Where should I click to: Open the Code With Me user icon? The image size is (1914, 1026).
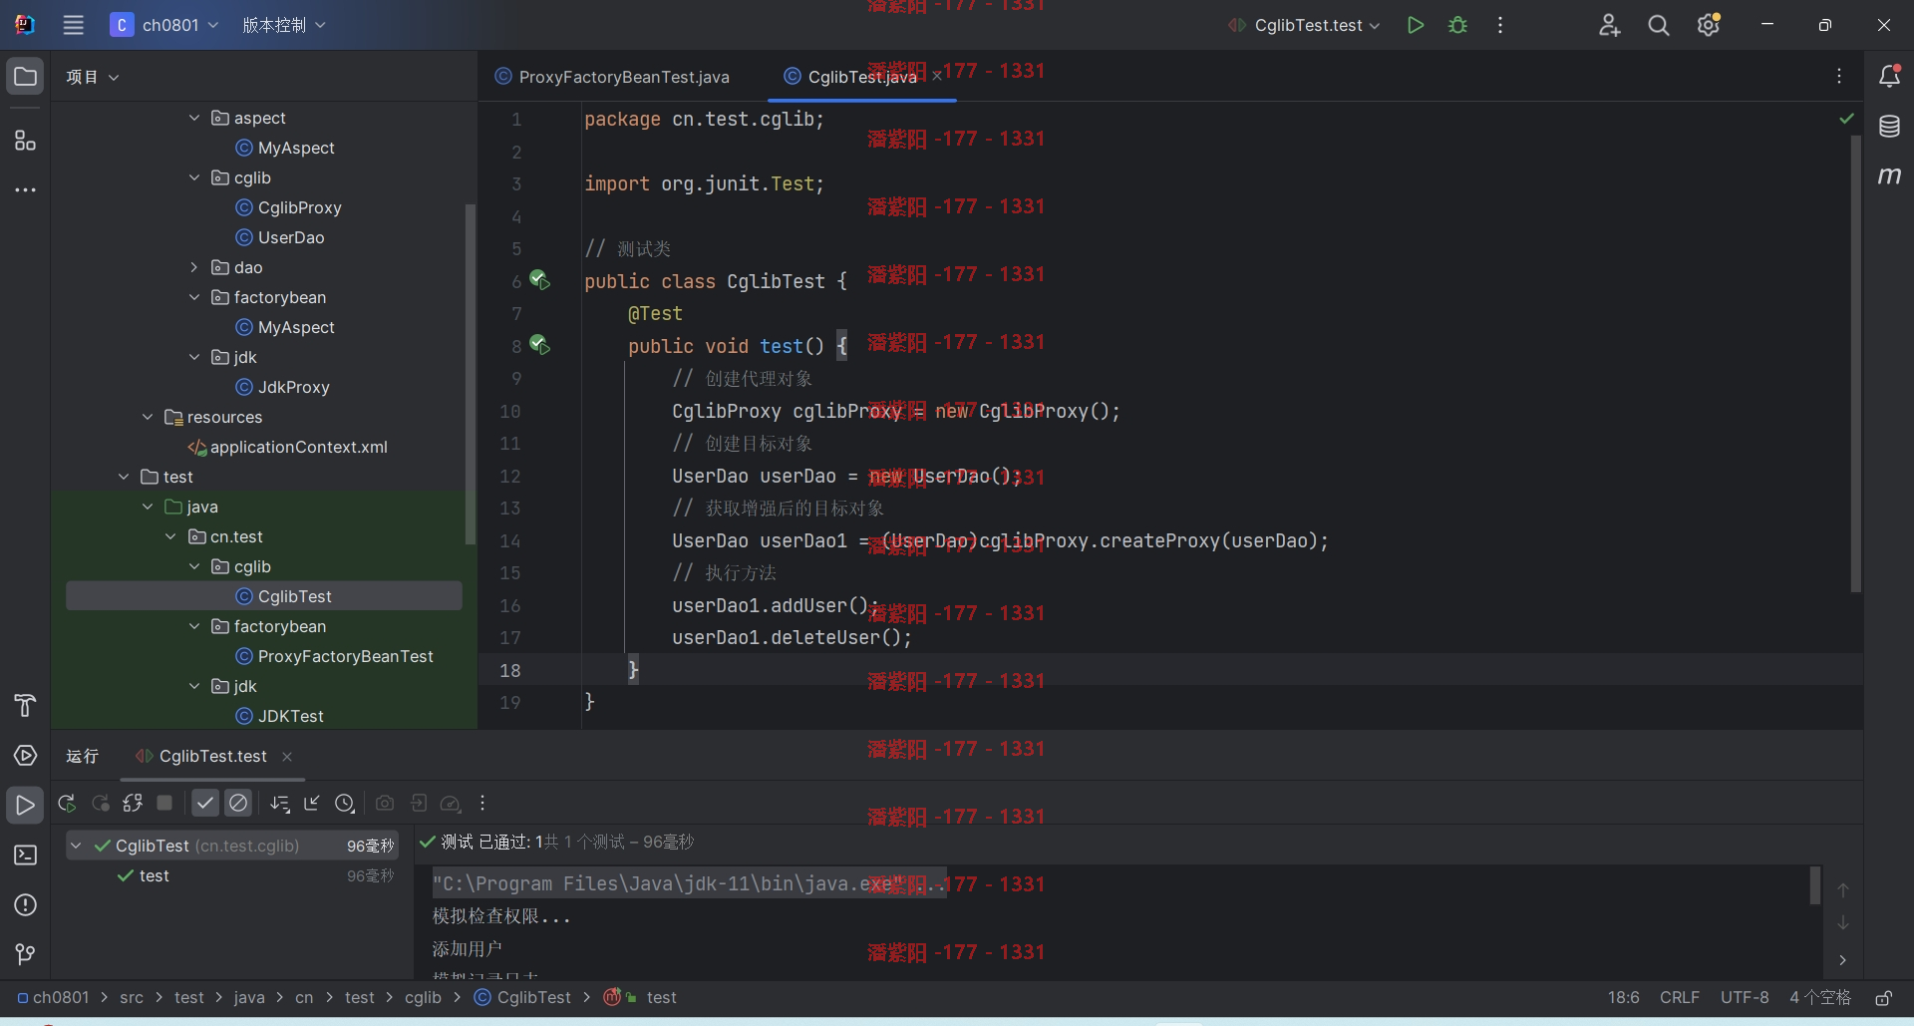click(x=1609, y=25)
